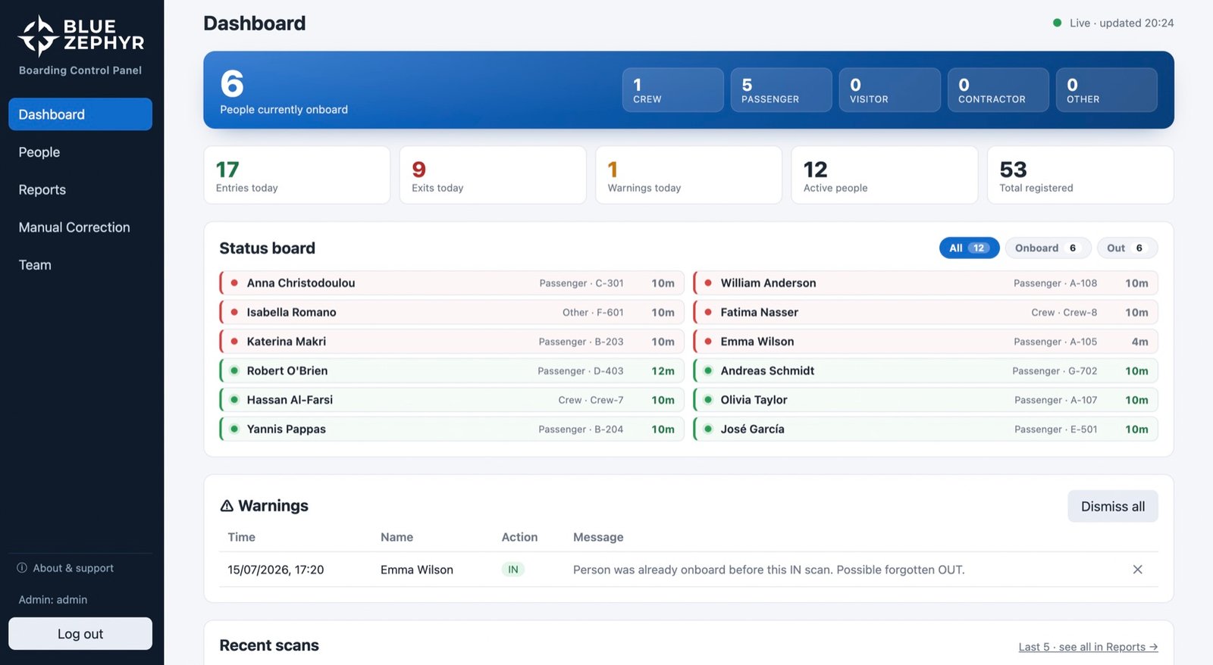Click Dismiss all warnings
Viewport: 1213px width, 665px height.
[1112, 507]
